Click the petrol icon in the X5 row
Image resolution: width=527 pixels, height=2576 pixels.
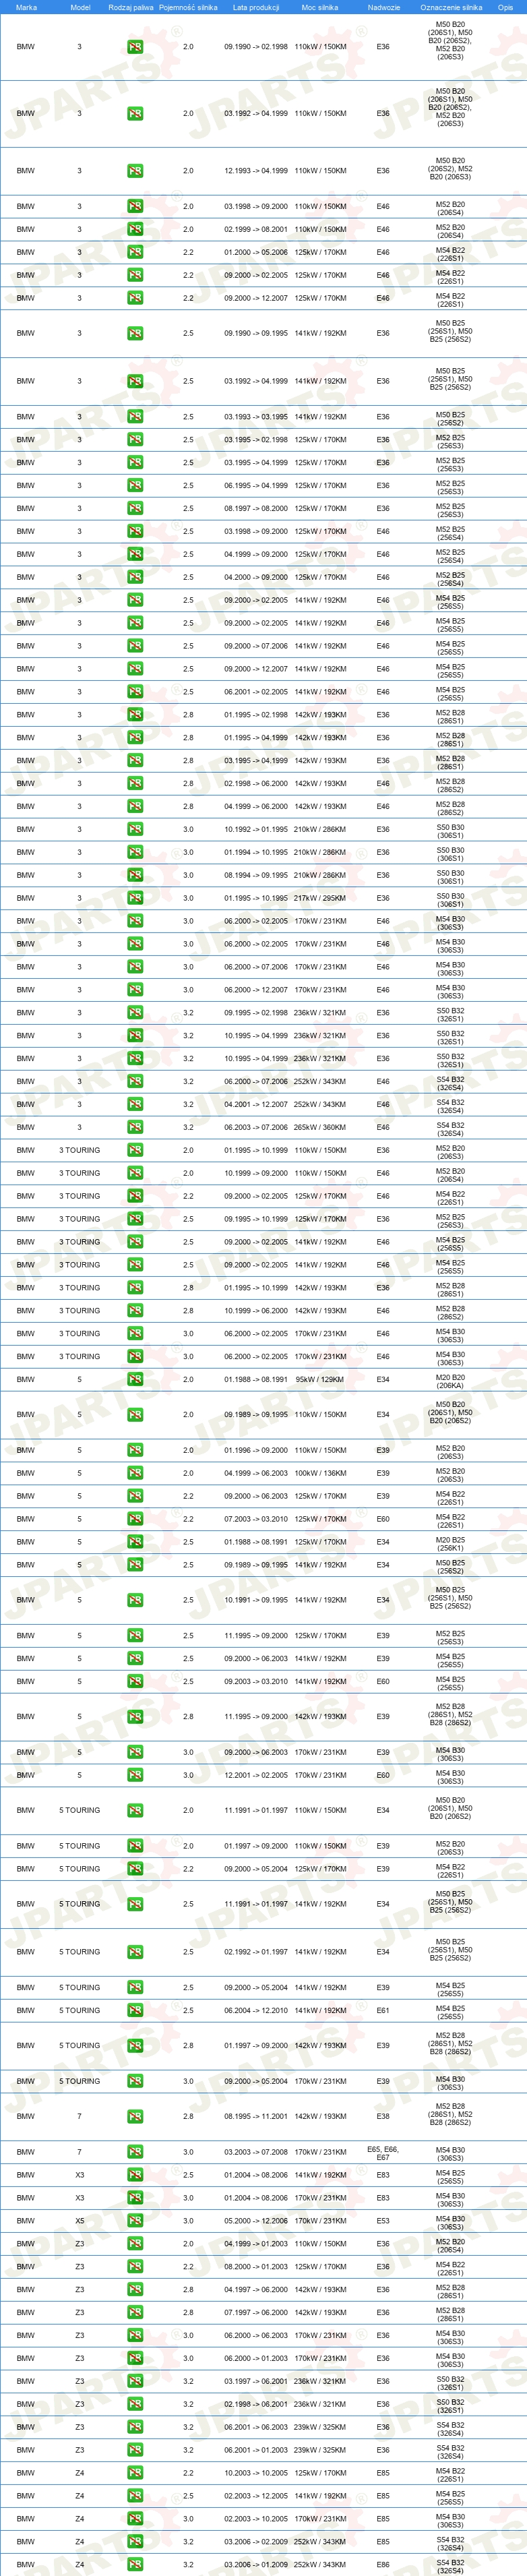135,2220
